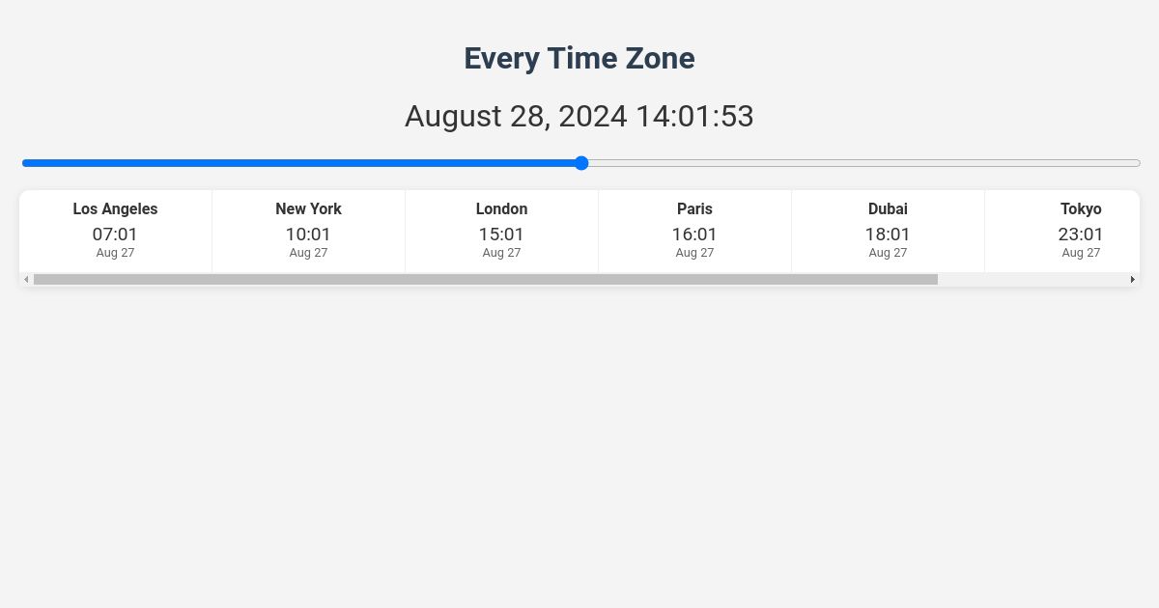This screenshot has height=608, width=1159.
Task: Click the Aug 27 label under Paris
Action: coord(694,253)
